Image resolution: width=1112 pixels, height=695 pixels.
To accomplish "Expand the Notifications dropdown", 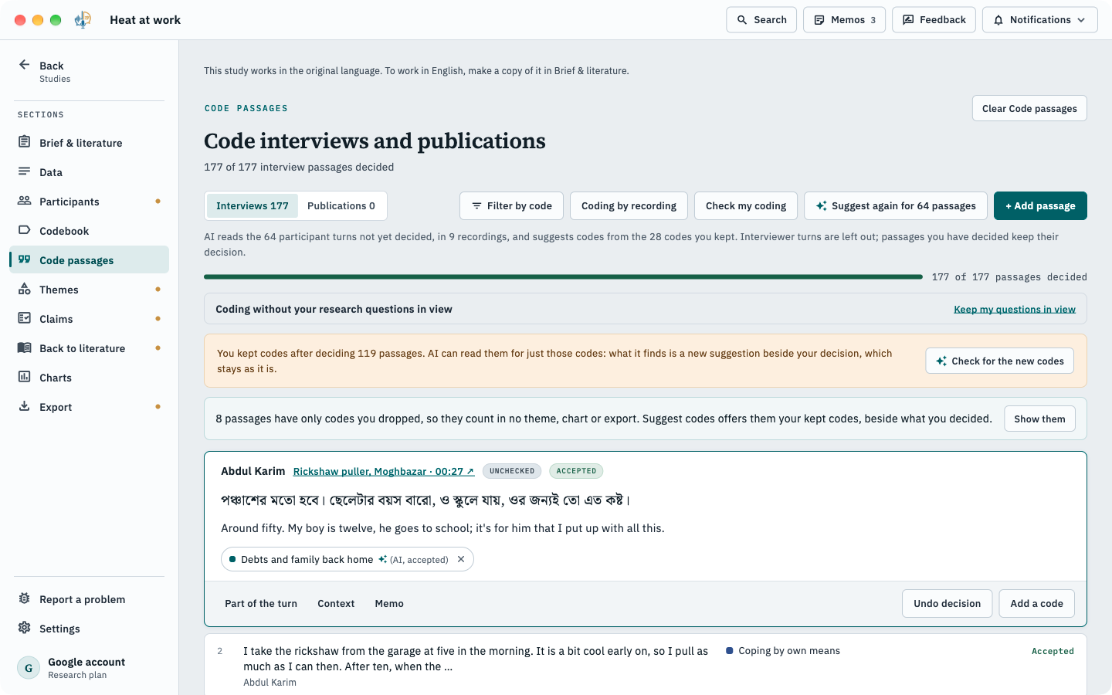I will click(1039, 20).
